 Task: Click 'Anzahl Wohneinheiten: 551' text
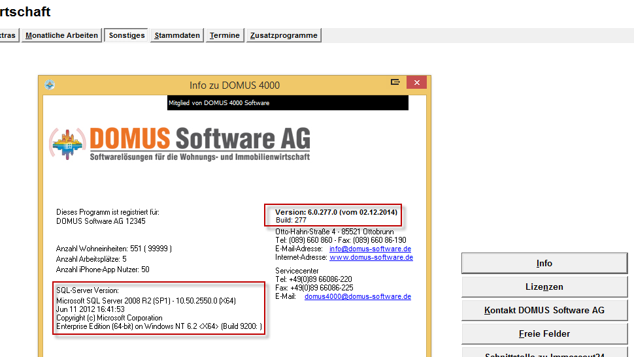[114, 249]
